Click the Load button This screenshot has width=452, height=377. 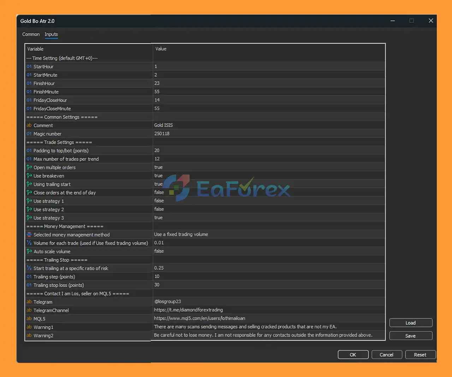pyautogui.click(x=410, y=323)
